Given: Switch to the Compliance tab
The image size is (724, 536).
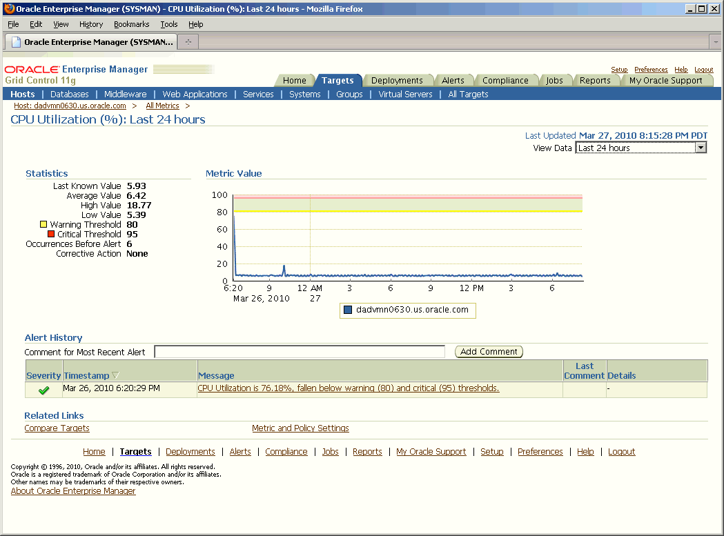Looking at the screenshot, I should [506, 80].
